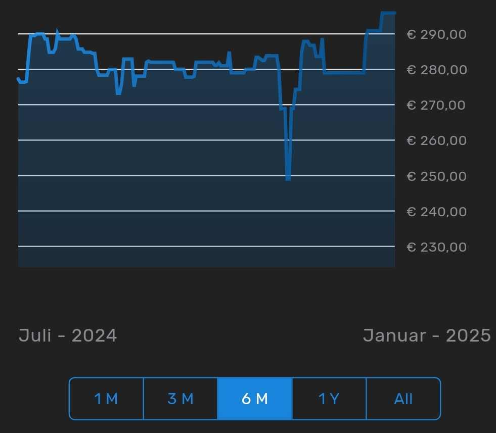The height and width of the screenshot is (433, 496).
Task: Select the active 6 M range button
Action: (254, 398)
